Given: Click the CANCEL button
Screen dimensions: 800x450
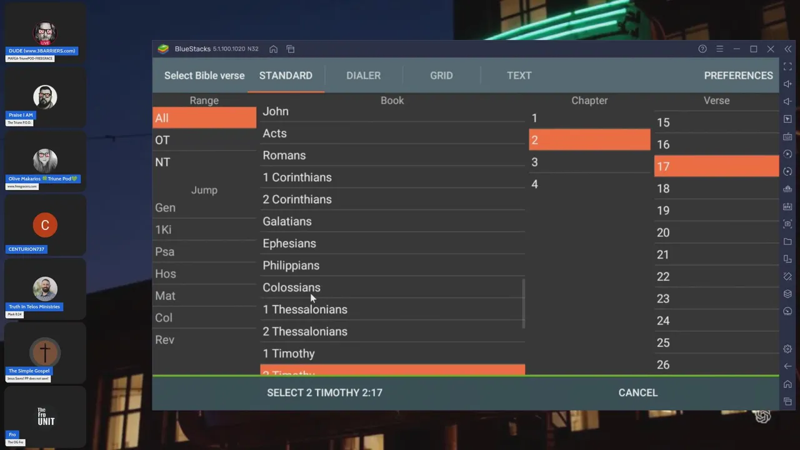Looking at the screenshot, I should click(638, 392).
